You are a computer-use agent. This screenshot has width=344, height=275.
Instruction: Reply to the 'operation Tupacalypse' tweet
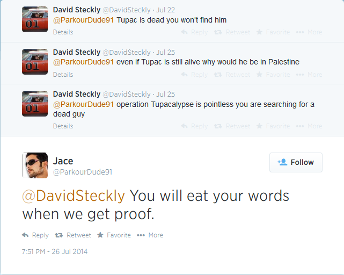click(194, 126)
